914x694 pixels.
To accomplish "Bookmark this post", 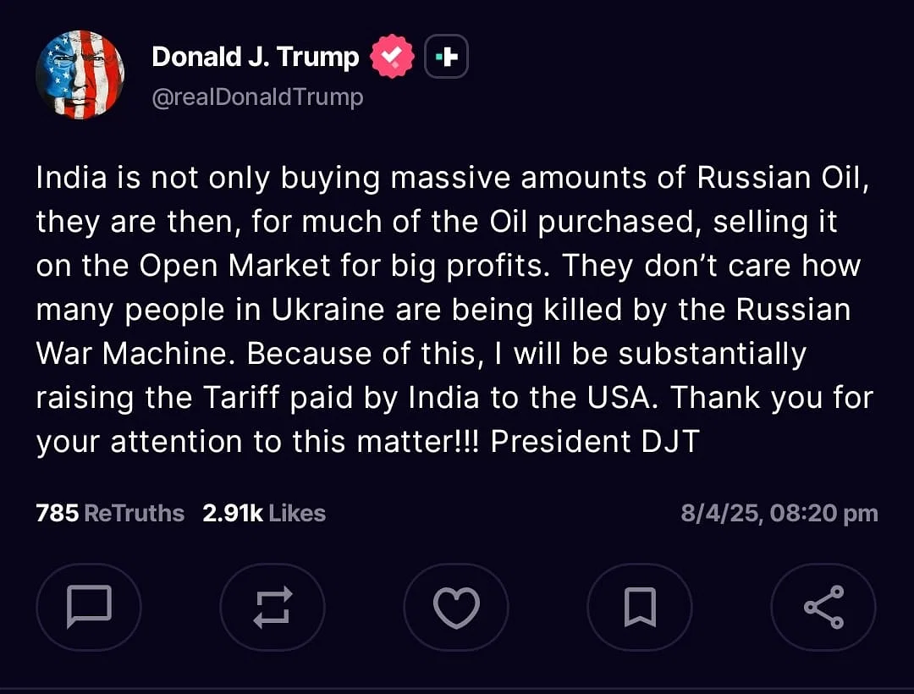I will pyautogui.click(x=640, y=607).
